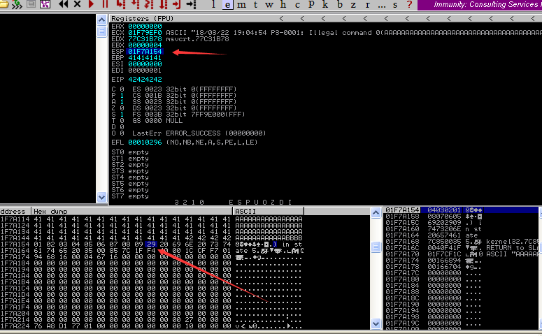Switch to the CPU (c) window
Viewport: 542px width, 336px height.
[x=297, y=4]
